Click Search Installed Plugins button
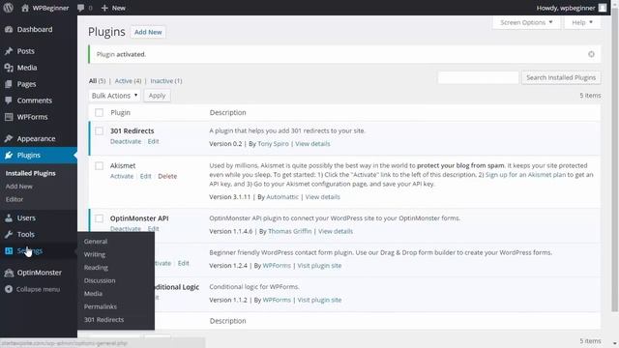 pos(561,77)
